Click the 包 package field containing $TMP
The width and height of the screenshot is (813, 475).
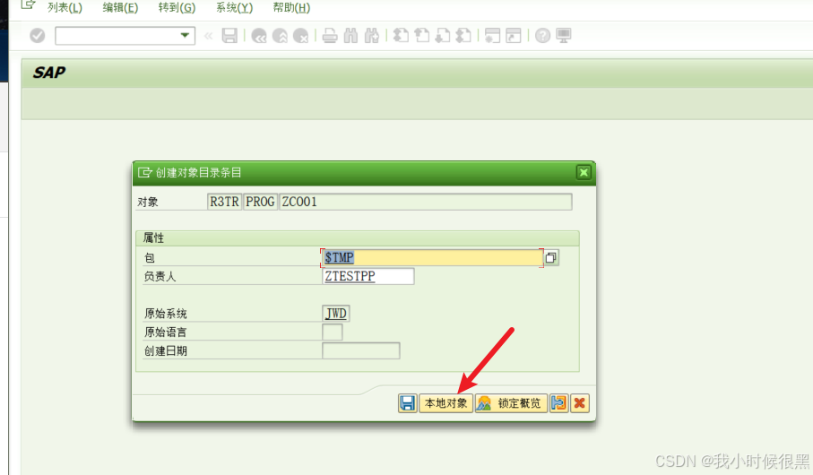[x=432, y=258]
